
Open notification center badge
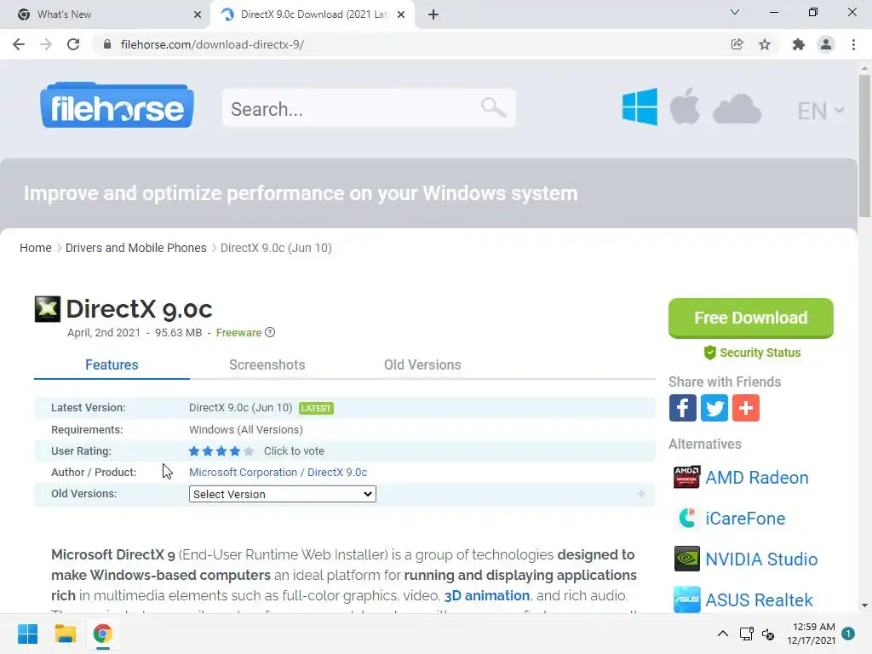848,634
